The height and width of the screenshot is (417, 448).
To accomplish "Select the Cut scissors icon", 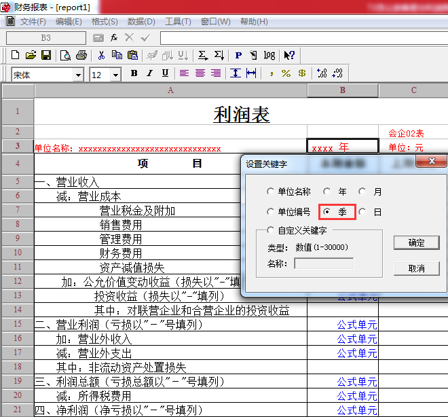I will (x=101, y=55).
